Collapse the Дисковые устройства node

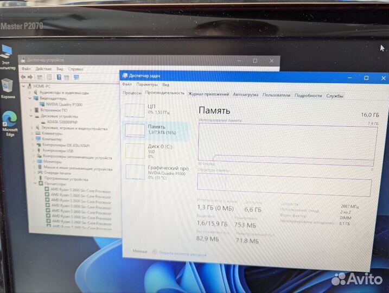31,116
